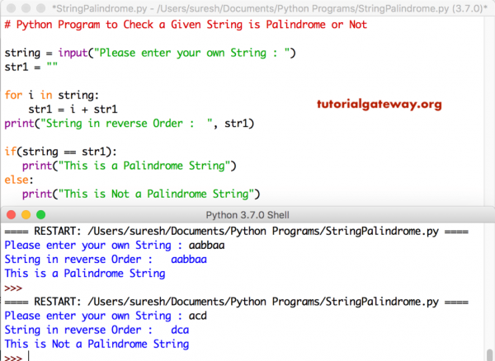Minimize the StringPalindrome.py editor window
Screen dimensions: 495x361
click(x=26, y=8)
